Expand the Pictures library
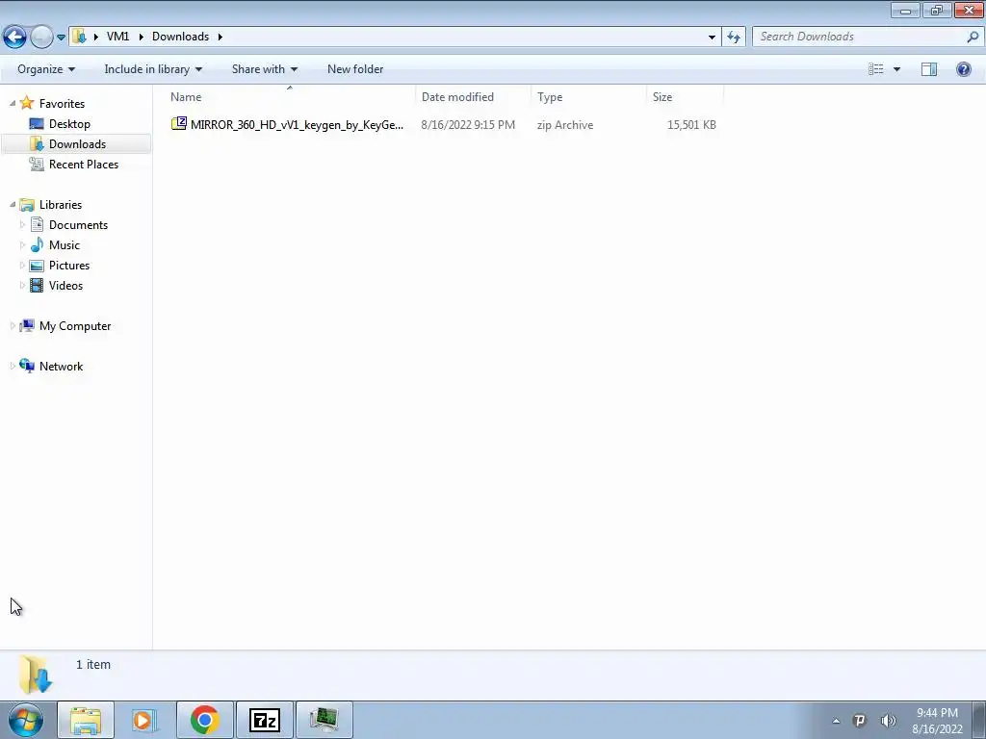Viewport: 986px width, 739px height. [x=23, y=265]
